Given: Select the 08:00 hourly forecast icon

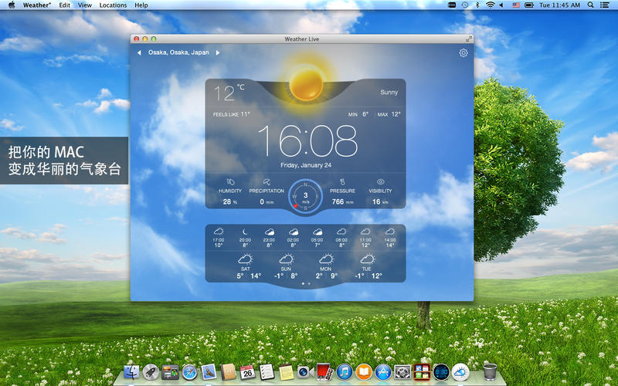Looking at the screenshot, I should 341,232.
